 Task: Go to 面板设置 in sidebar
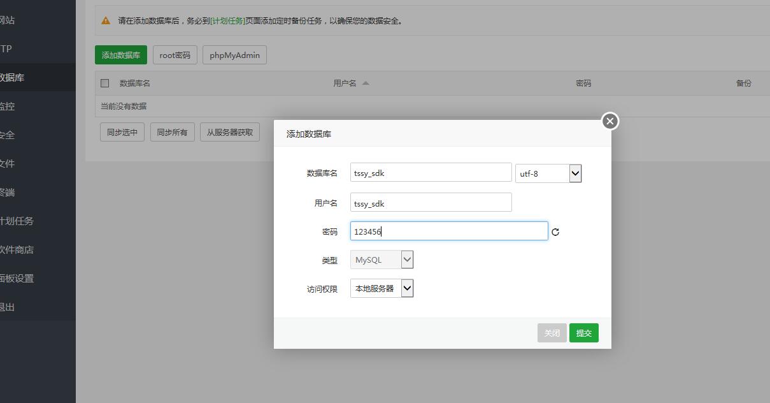(17, 278)
